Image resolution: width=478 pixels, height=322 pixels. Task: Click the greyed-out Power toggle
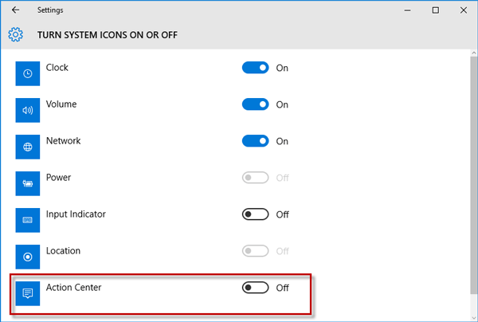(x=256, y=178)
